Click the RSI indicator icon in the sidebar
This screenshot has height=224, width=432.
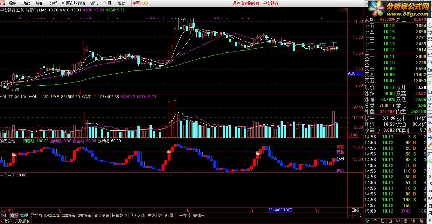pyautogui.click(x=429, y=122)
